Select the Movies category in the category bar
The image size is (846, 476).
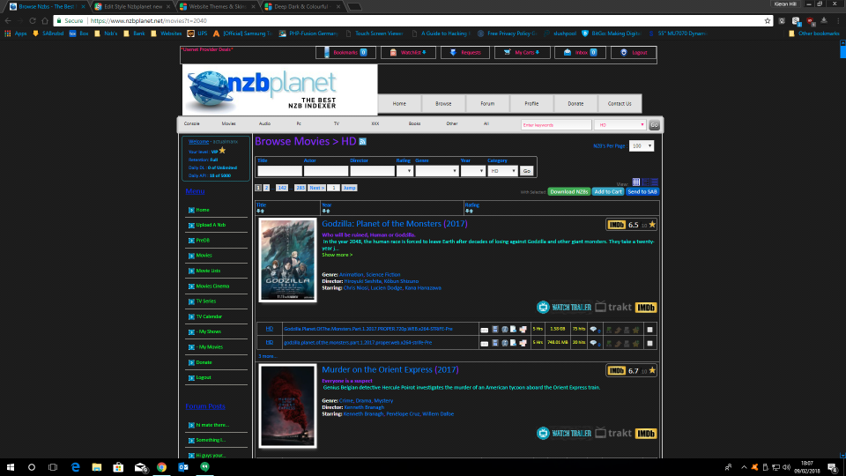pos(229,123)
